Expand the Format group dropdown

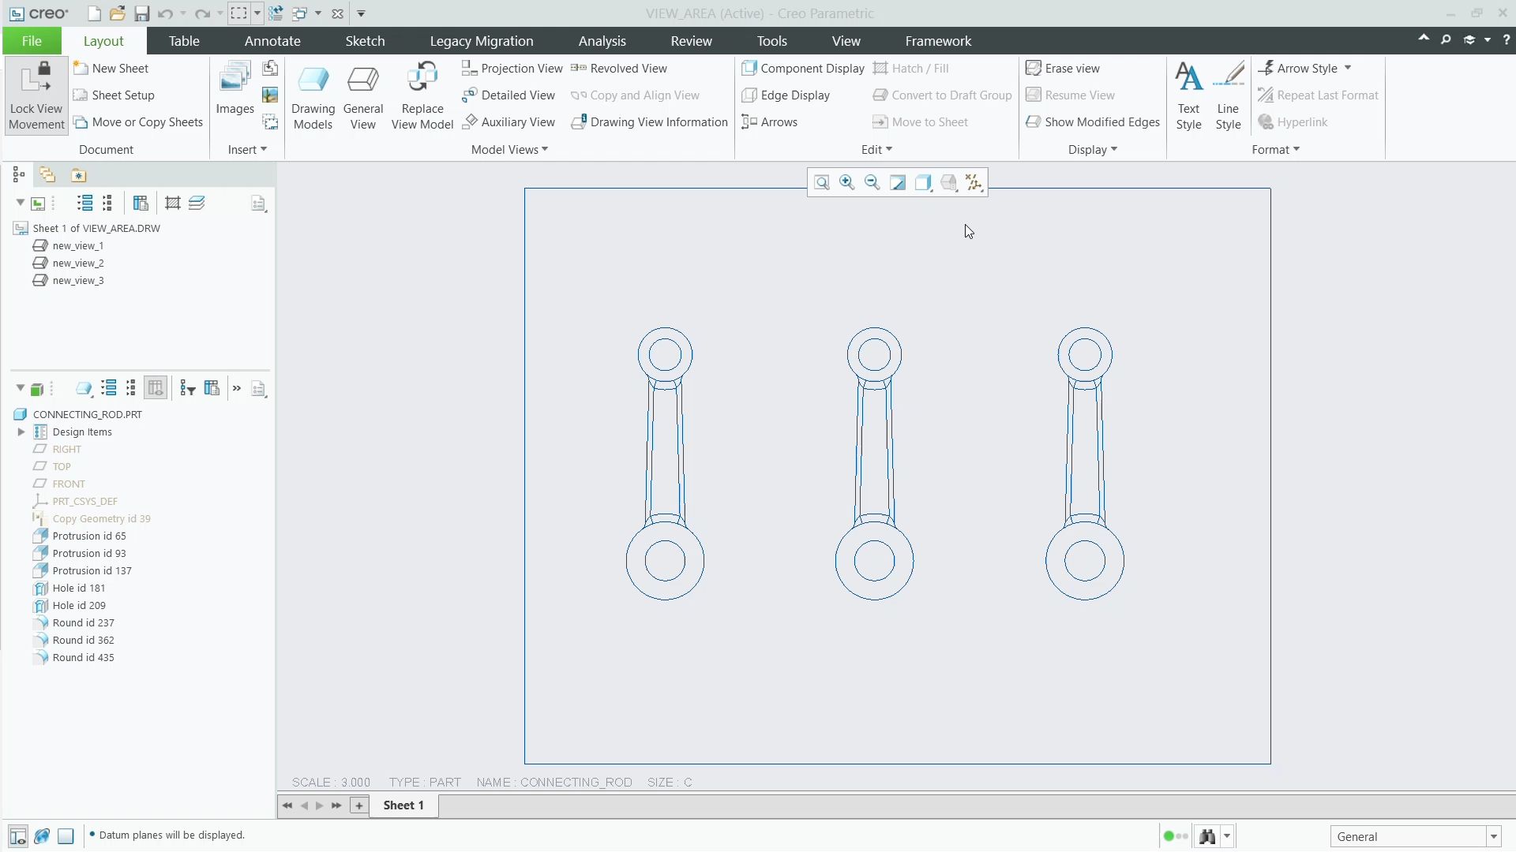click(x=1275, y=150)
